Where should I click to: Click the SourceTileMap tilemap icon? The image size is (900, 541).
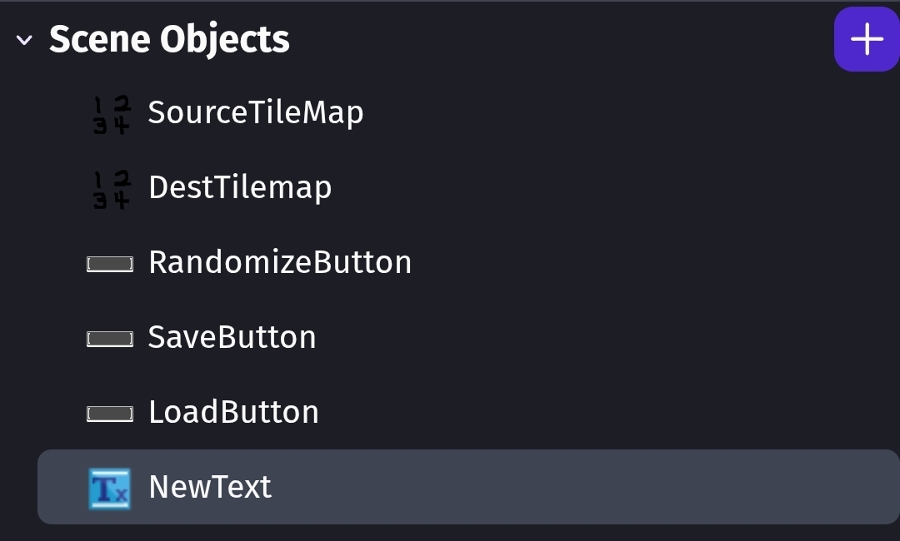110,114
